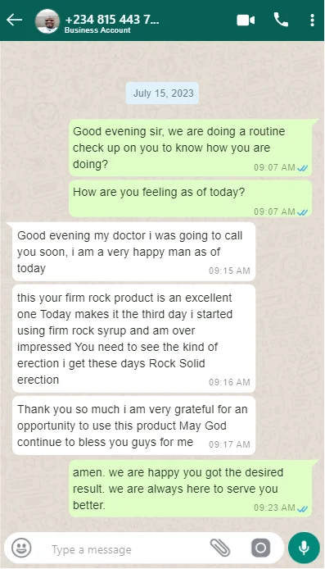Select the July 15, 2023 date chip
Image resolution: width=325 pixels, height=569 pixels.
(163, 93)
